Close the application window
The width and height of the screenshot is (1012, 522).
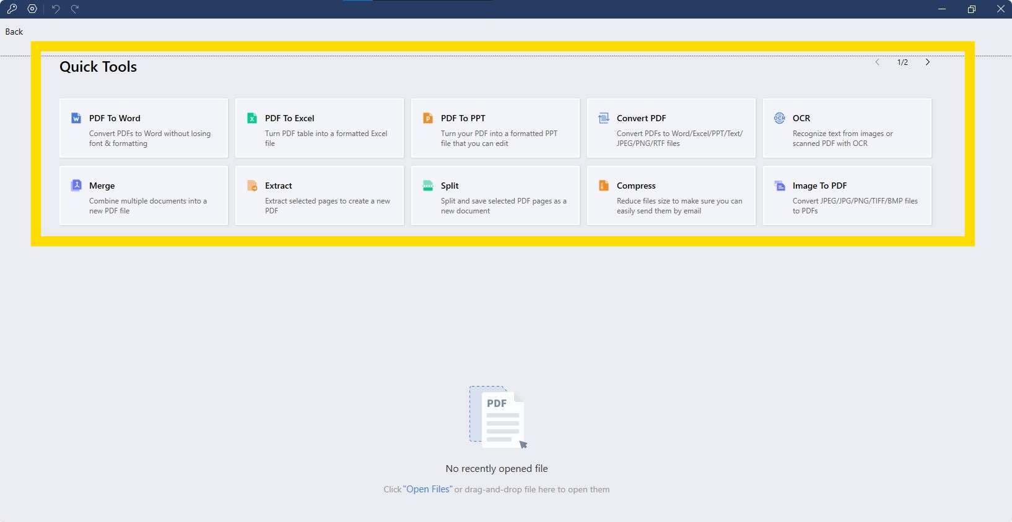pos(1000,9)
